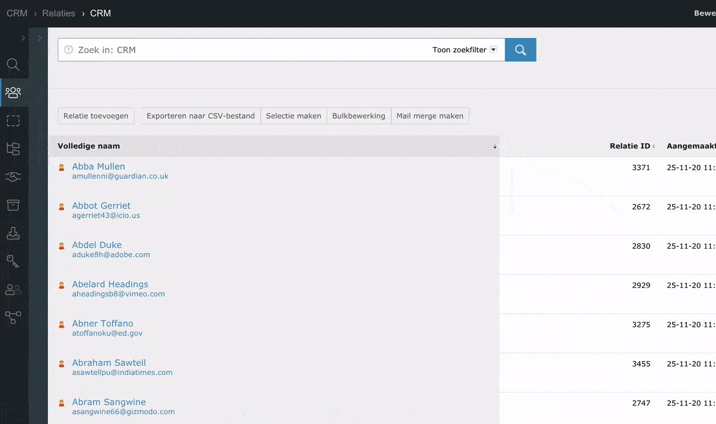716x424 pixels.
Task: Open Abba Mullen's relation record
Action: click(x=98, y=167)
